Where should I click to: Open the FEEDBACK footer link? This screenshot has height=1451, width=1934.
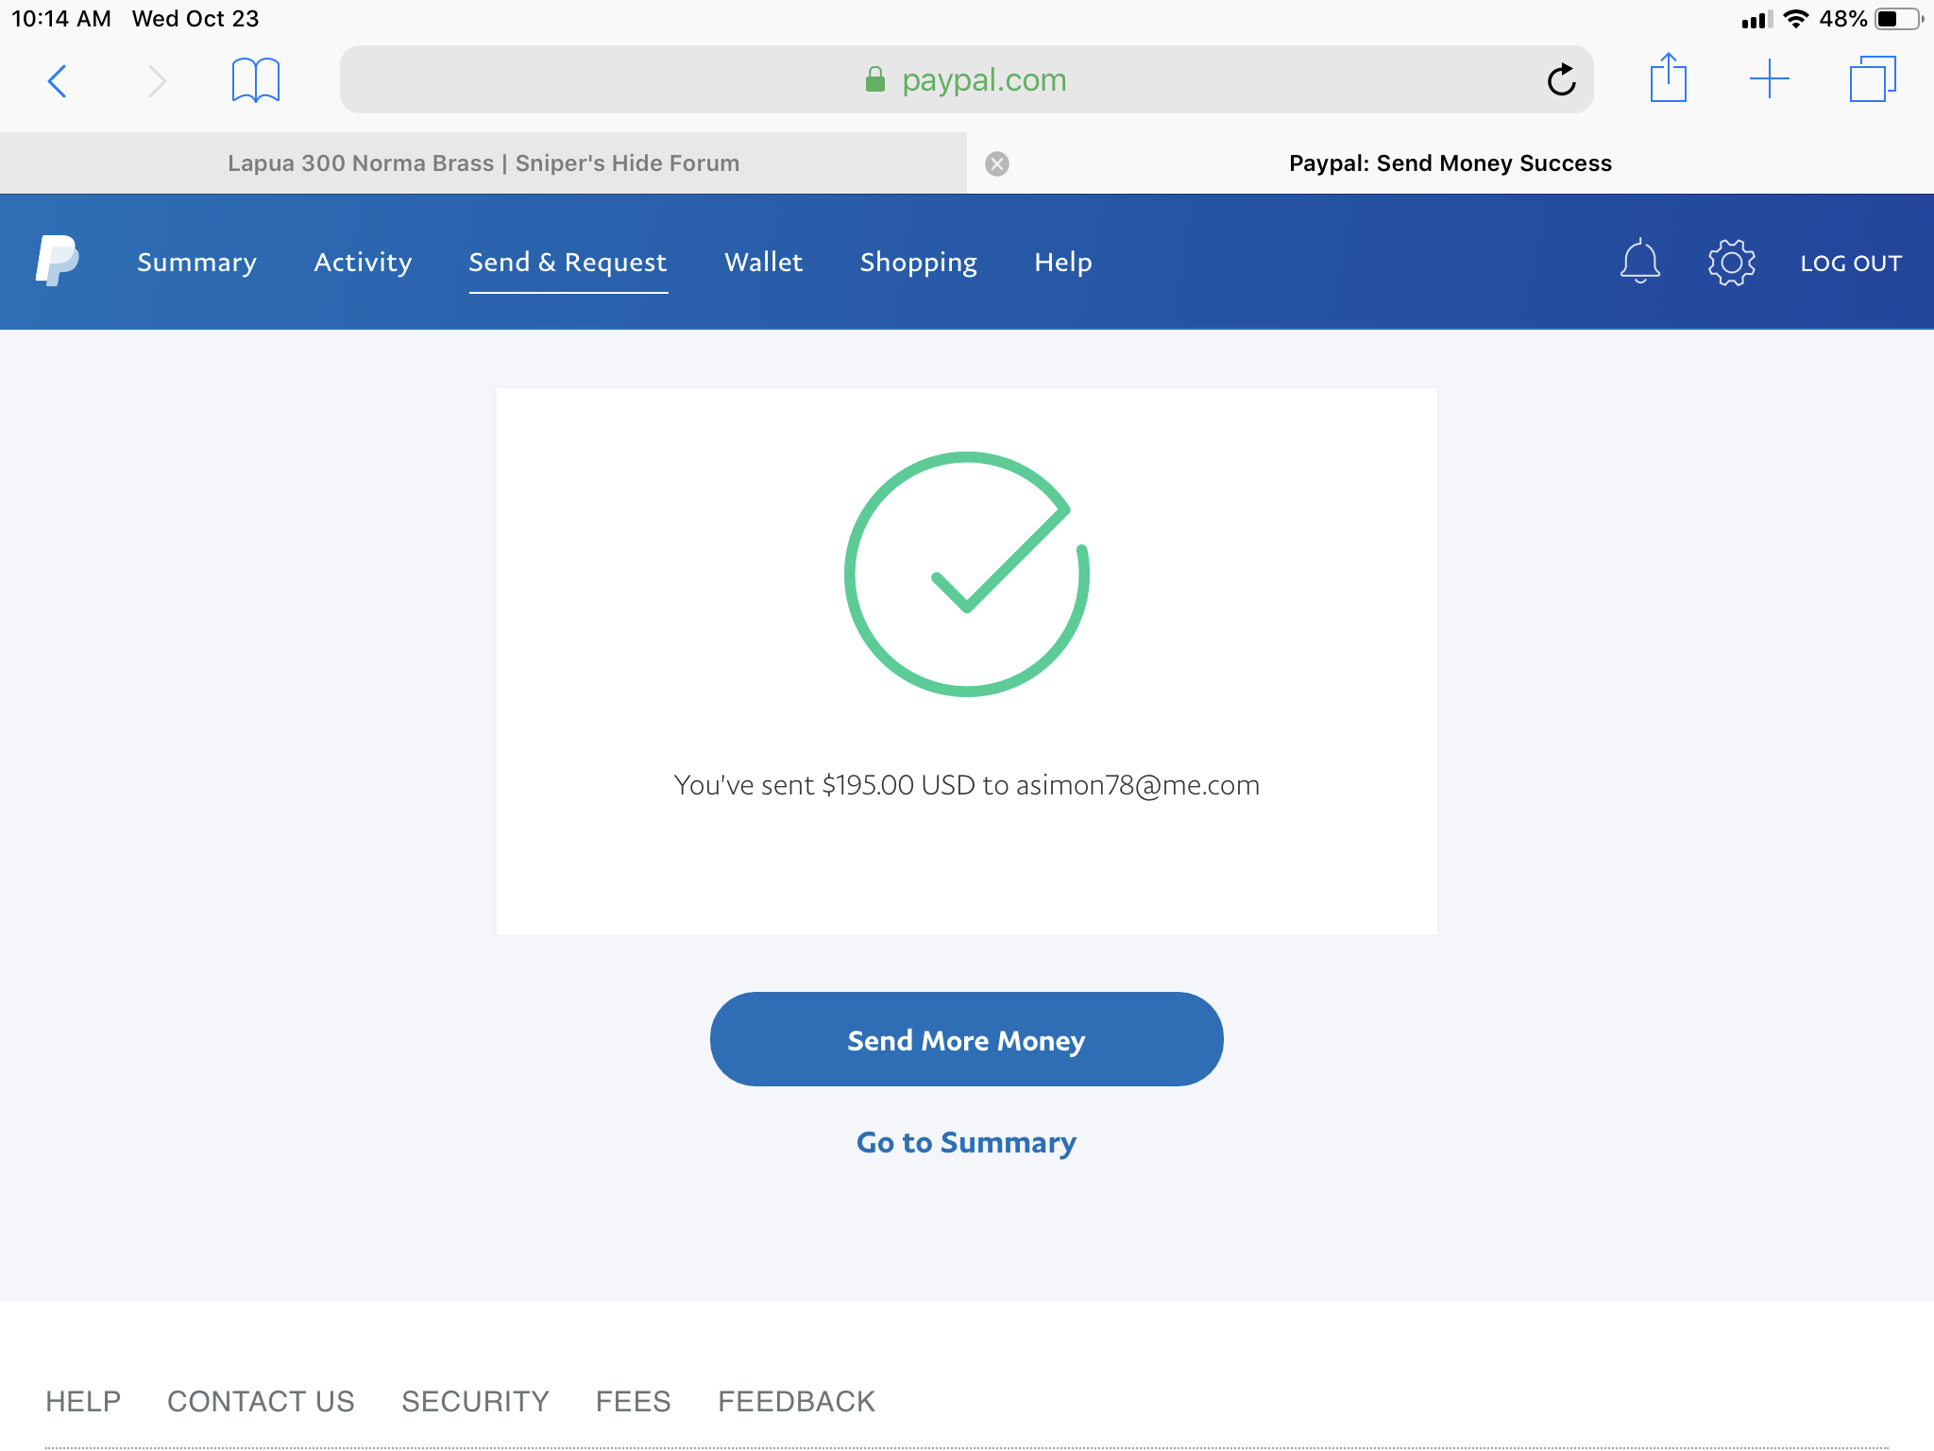click(x=796, y=1401)
